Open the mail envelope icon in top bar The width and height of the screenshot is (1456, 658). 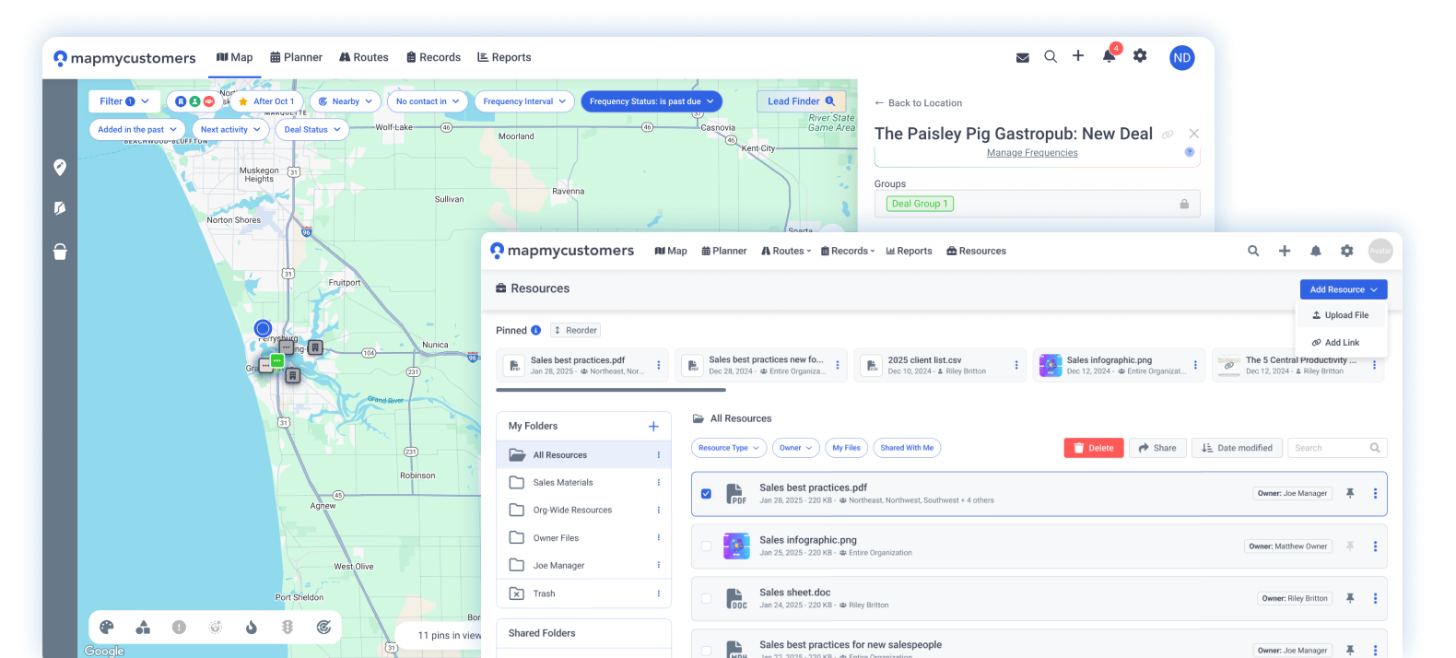pyautogui.click(x=1022, y=57)
